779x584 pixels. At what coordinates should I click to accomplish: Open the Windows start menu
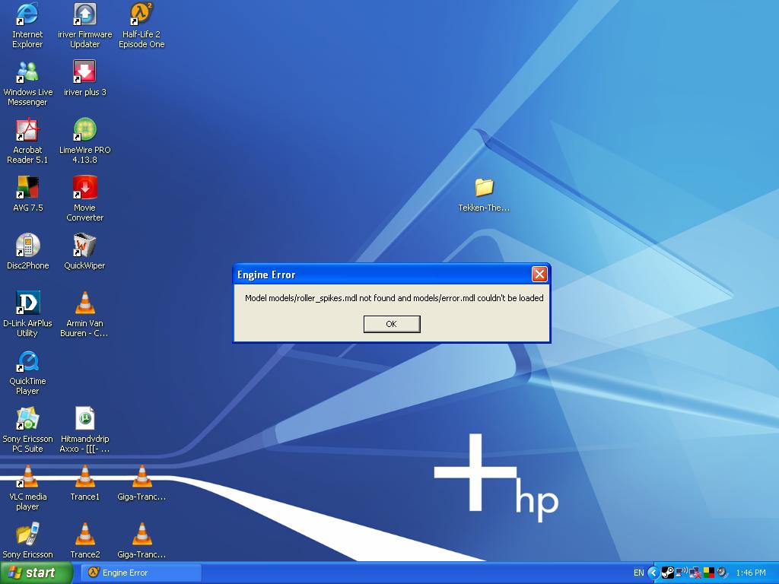click(36, 573)
